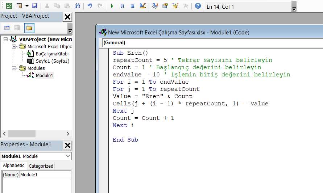This screenshot has height=193, width=323.
Task: Undo the last edit with Undo icon
Action: coord(90,6)
